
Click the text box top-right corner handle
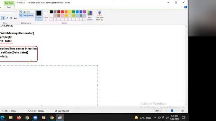[98, 66]
